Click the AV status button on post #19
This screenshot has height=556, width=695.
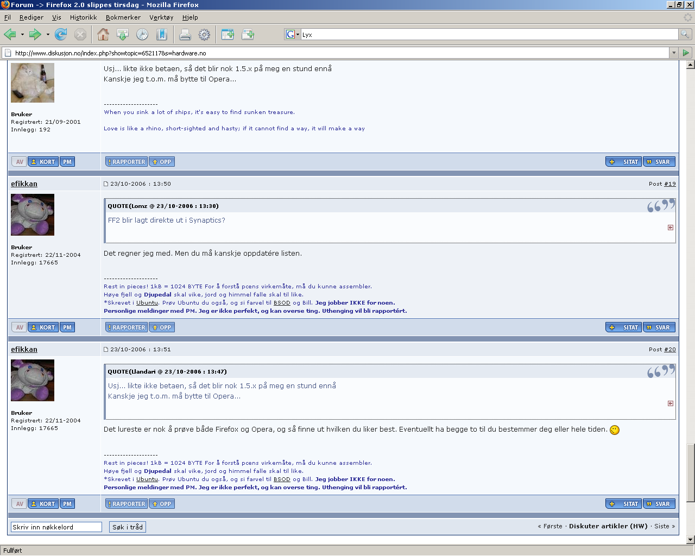point(19,327)
